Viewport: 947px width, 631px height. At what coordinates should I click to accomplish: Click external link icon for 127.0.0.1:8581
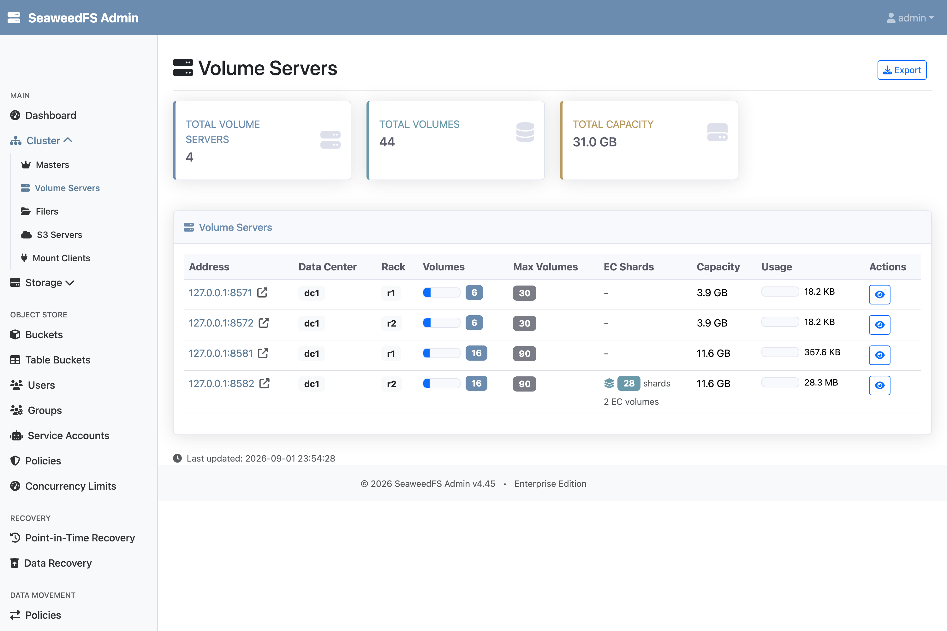coord(263,352)
